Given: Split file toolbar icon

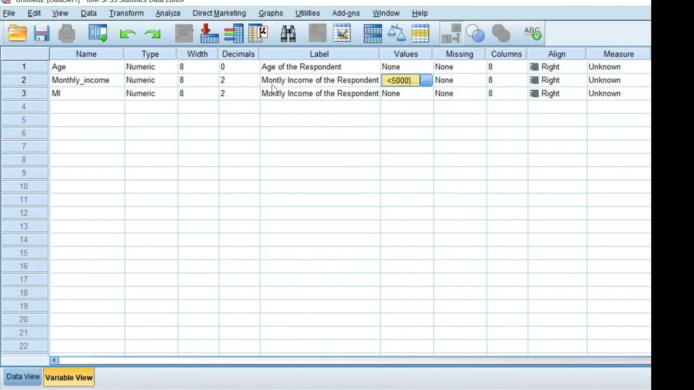Looking at the screenshot, I should click(x=372, y=34).
